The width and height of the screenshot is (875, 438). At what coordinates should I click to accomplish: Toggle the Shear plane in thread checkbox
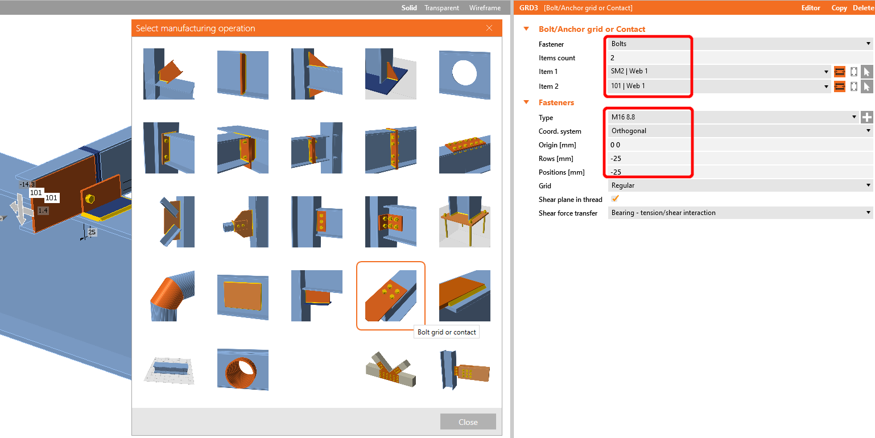(614, 199)
